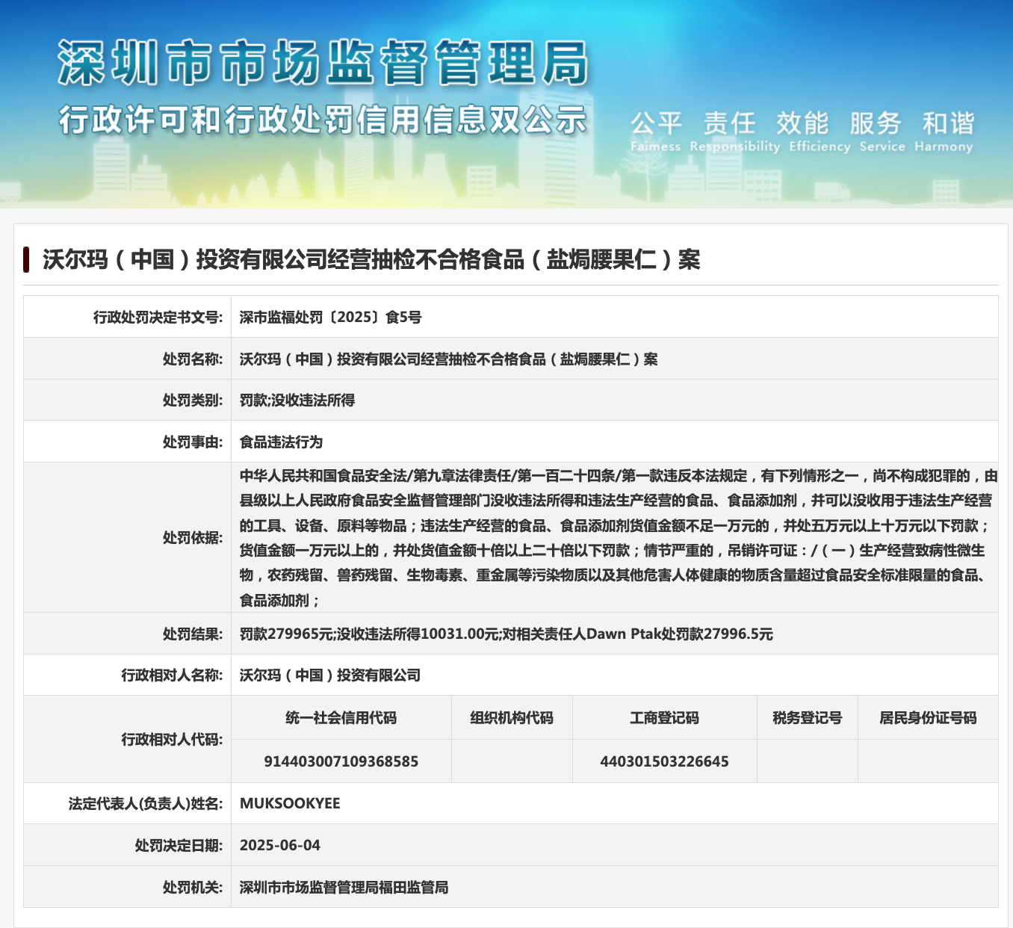Screen dimensions: 1013x928
Task: Click the banner slogan 责任 Responsibility
Action: click(735, 132)
